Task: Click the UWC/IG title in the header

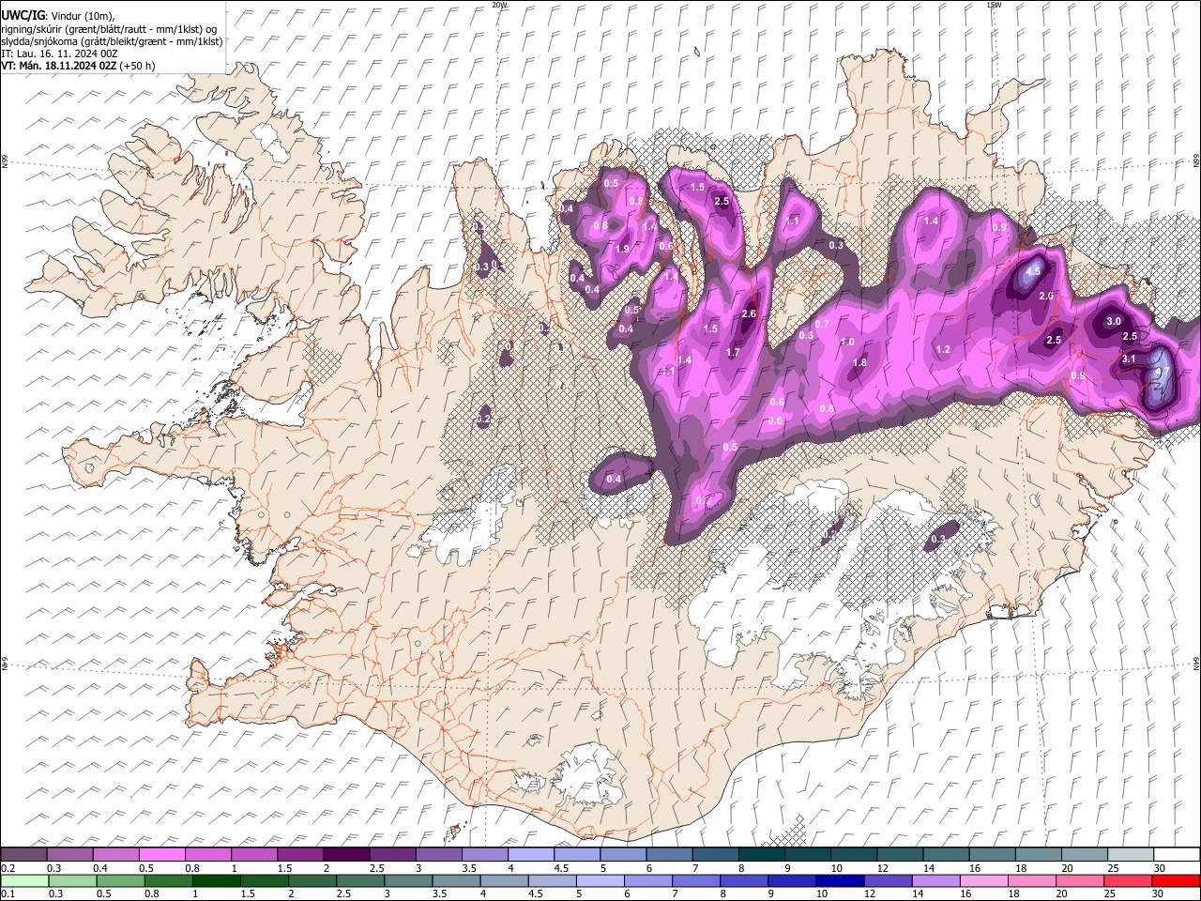Action: point(23,15)
